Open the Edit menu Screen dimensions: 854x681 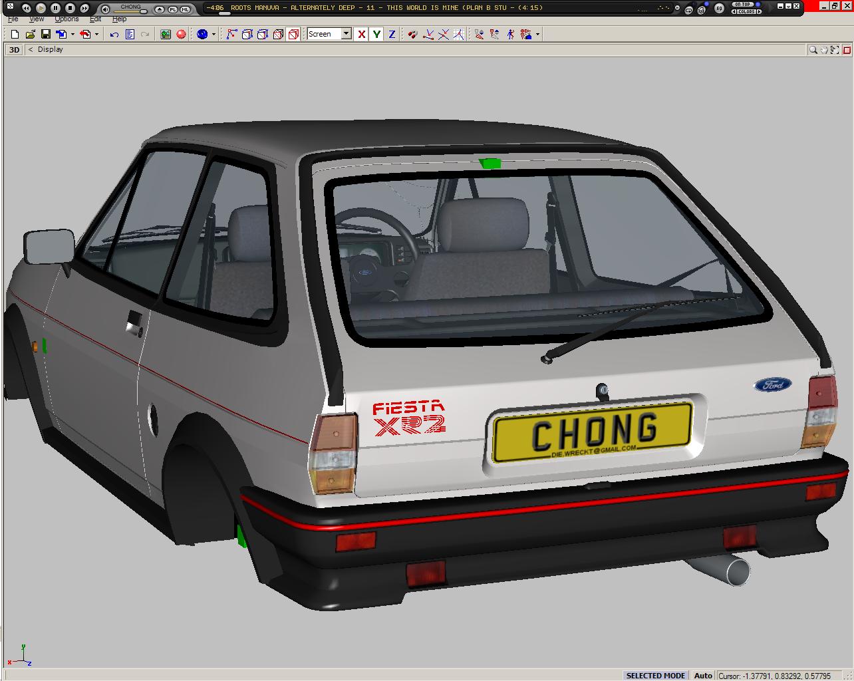[96, 19]
